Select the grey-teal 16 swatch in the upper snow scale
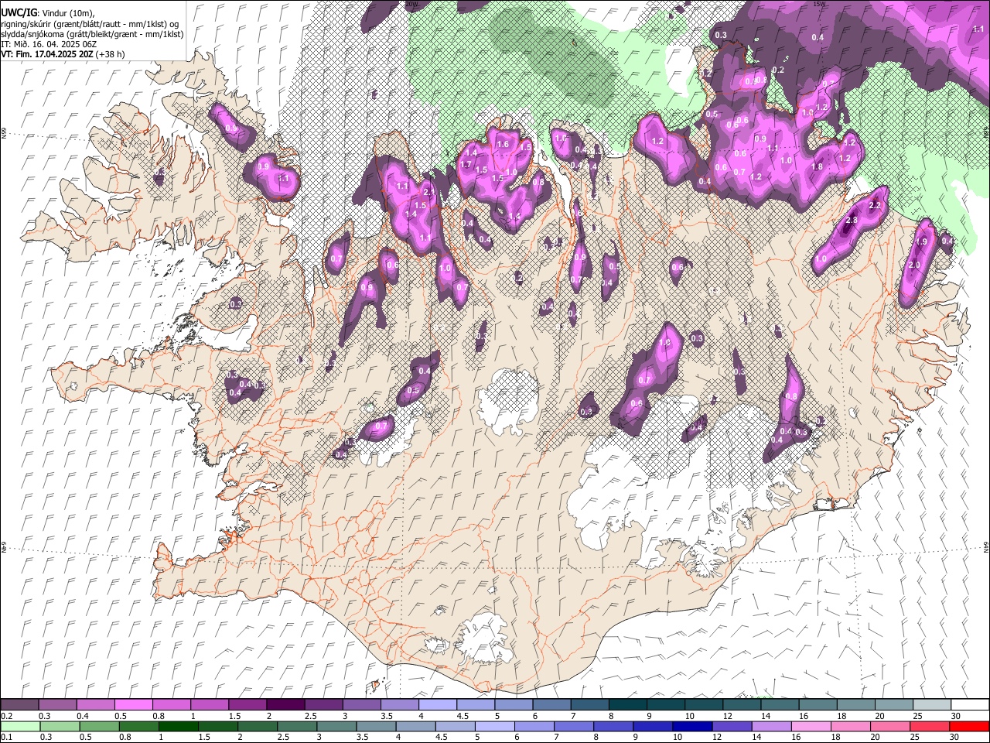 click(818, 704)
